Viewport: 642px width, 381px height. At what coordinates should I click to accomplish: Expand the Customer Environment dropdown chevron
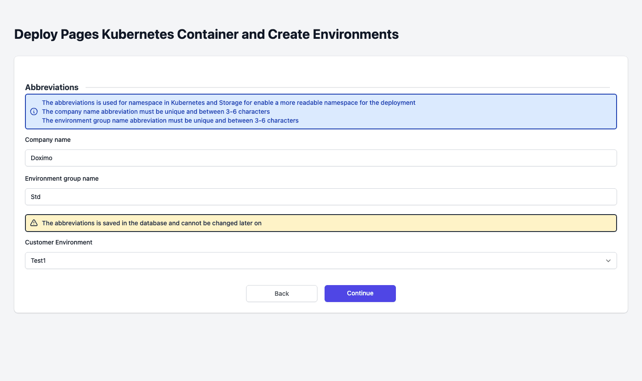(x=608, y=261)
